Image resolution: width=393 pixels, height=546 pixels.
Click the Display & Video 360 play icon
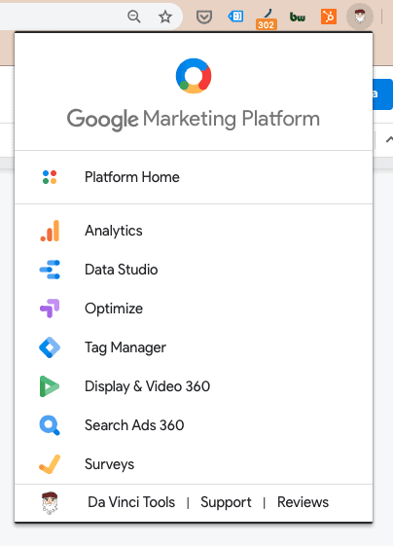pyautogui.click(x=50, y=386)
